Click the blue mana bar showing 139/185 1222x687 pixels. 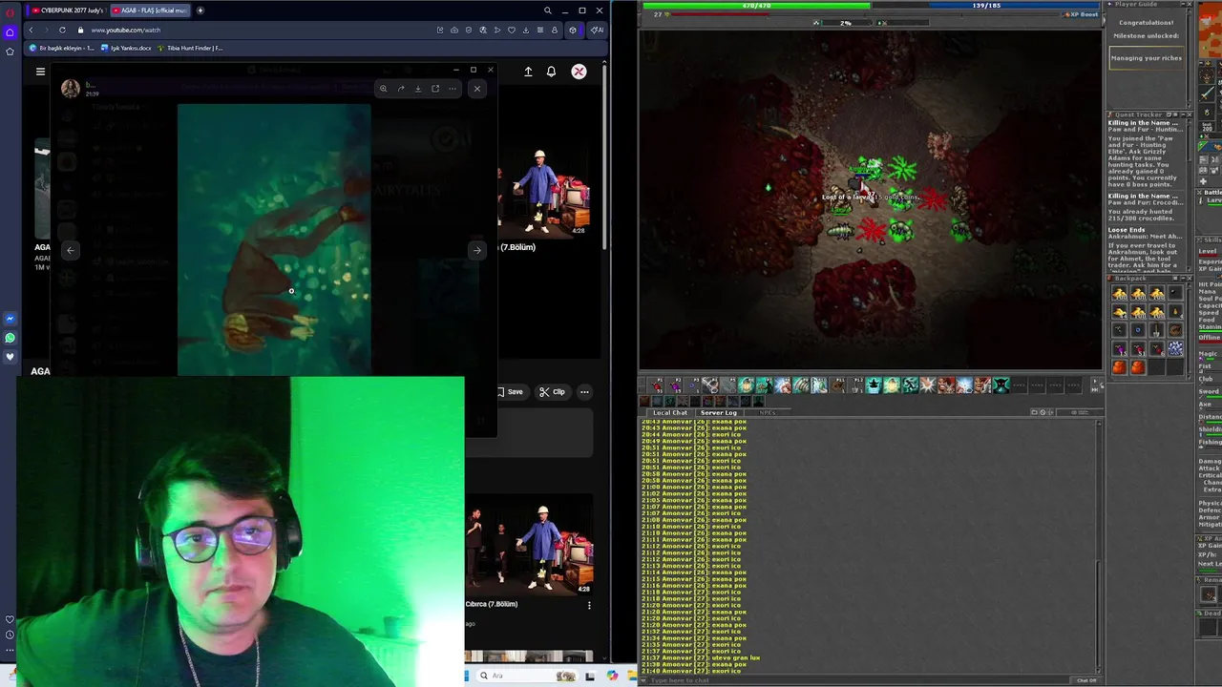[x=986, y=6]
